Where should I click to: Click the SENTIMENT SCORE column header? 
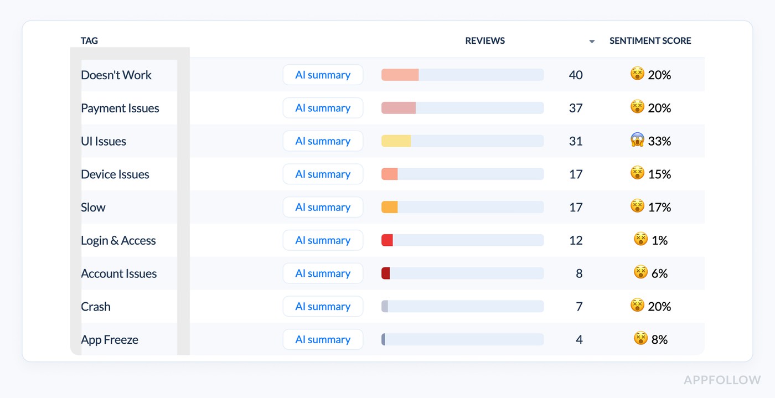tap(650, 40)
